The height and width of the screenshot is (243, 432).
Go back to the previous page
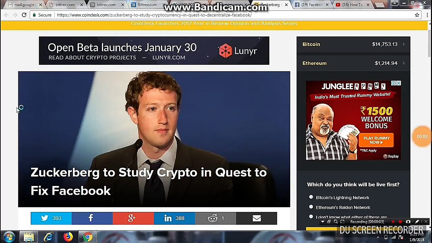point(6,15)
